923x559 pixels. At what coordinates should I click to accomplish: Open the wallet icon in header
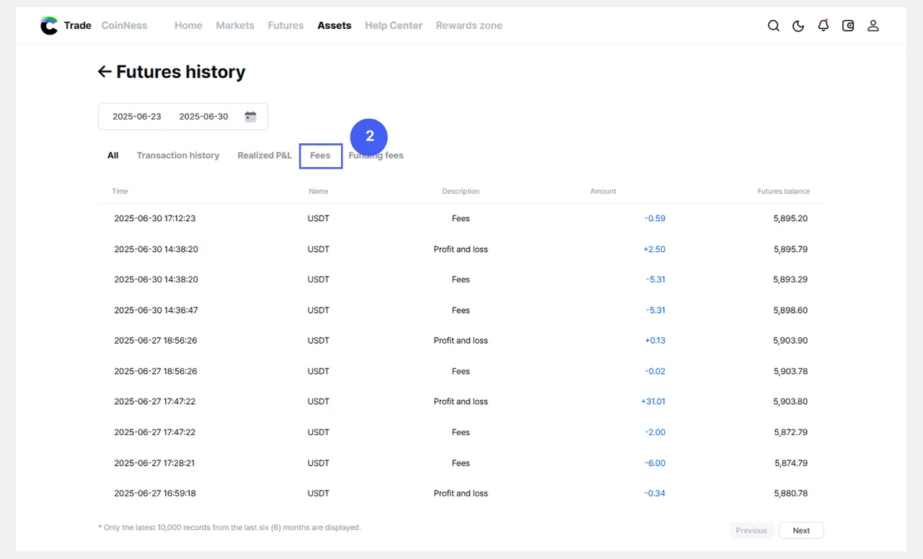[848, 26]
